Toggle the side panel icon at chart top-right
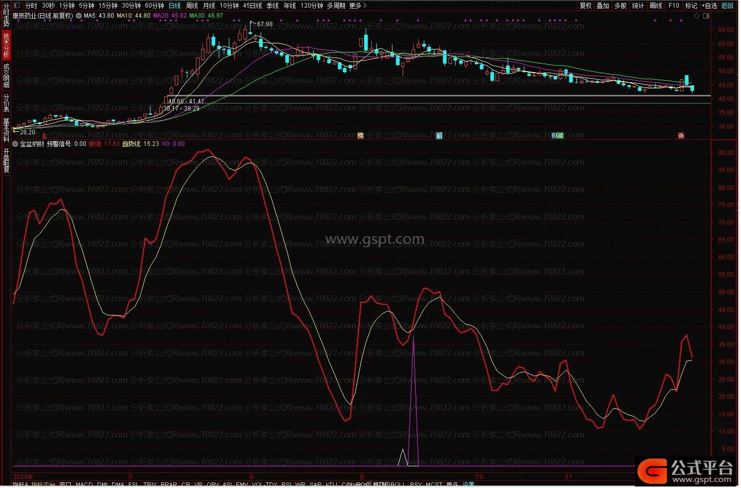 point(706,16)
